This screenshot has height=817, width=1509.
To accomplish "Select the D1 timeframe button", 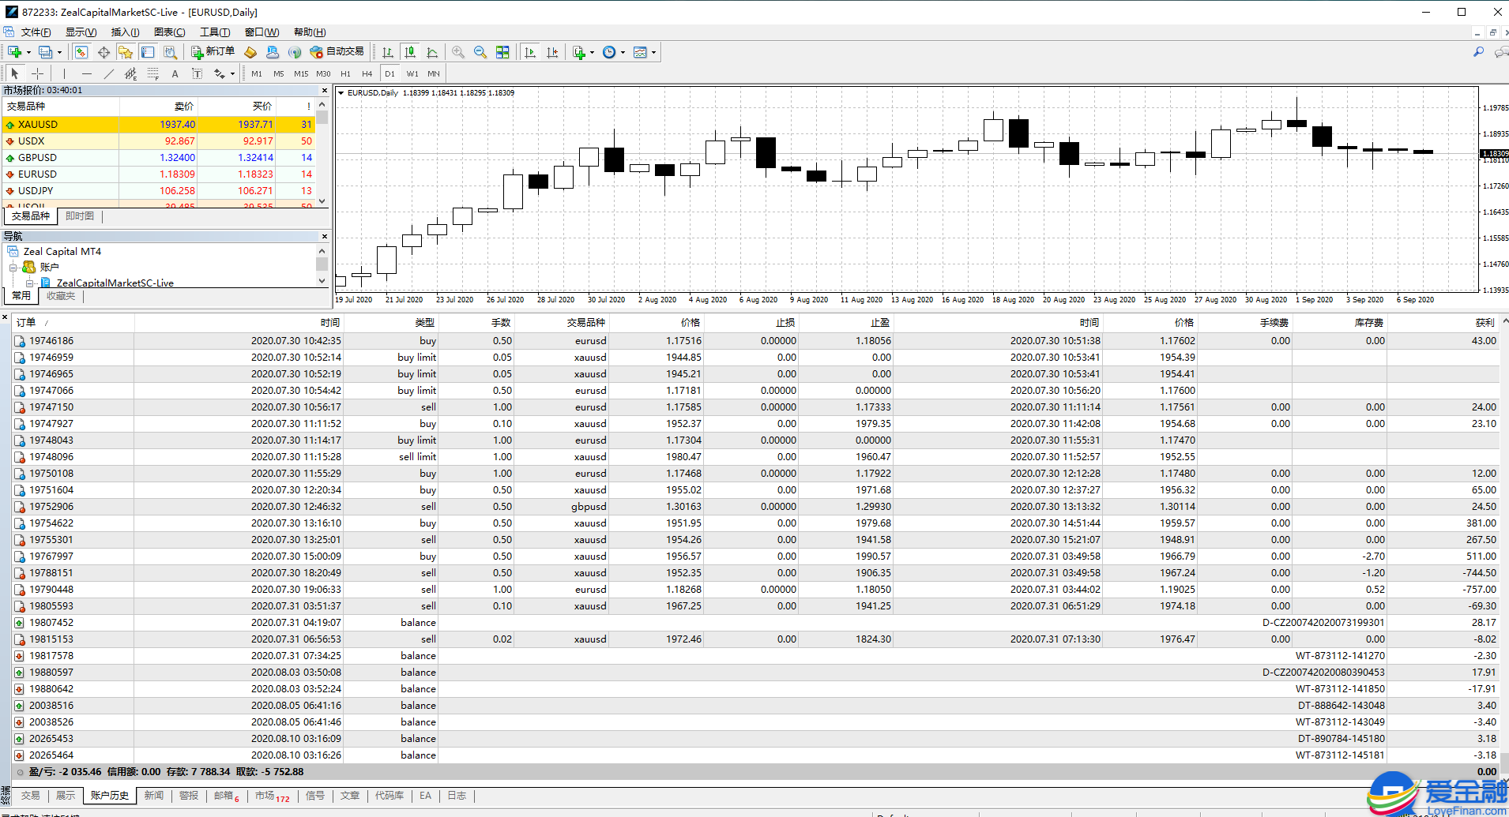I will [389, 73].
